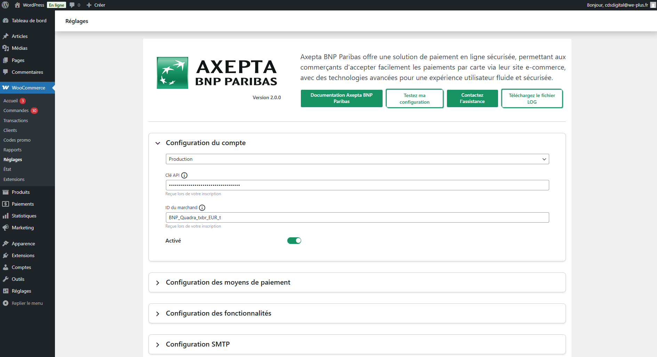Expand the Configuration SMTP section

pyautogui.click(x=198, y=344)
